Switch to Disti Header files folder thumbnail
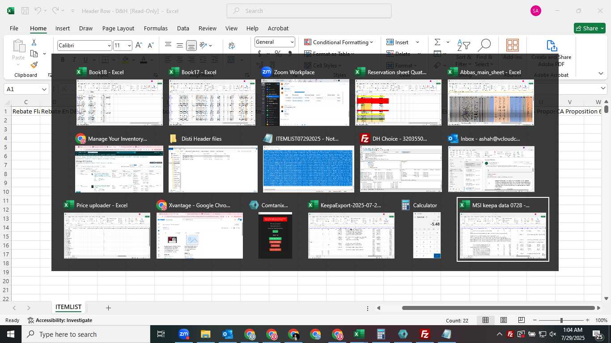 pos(213,169)
